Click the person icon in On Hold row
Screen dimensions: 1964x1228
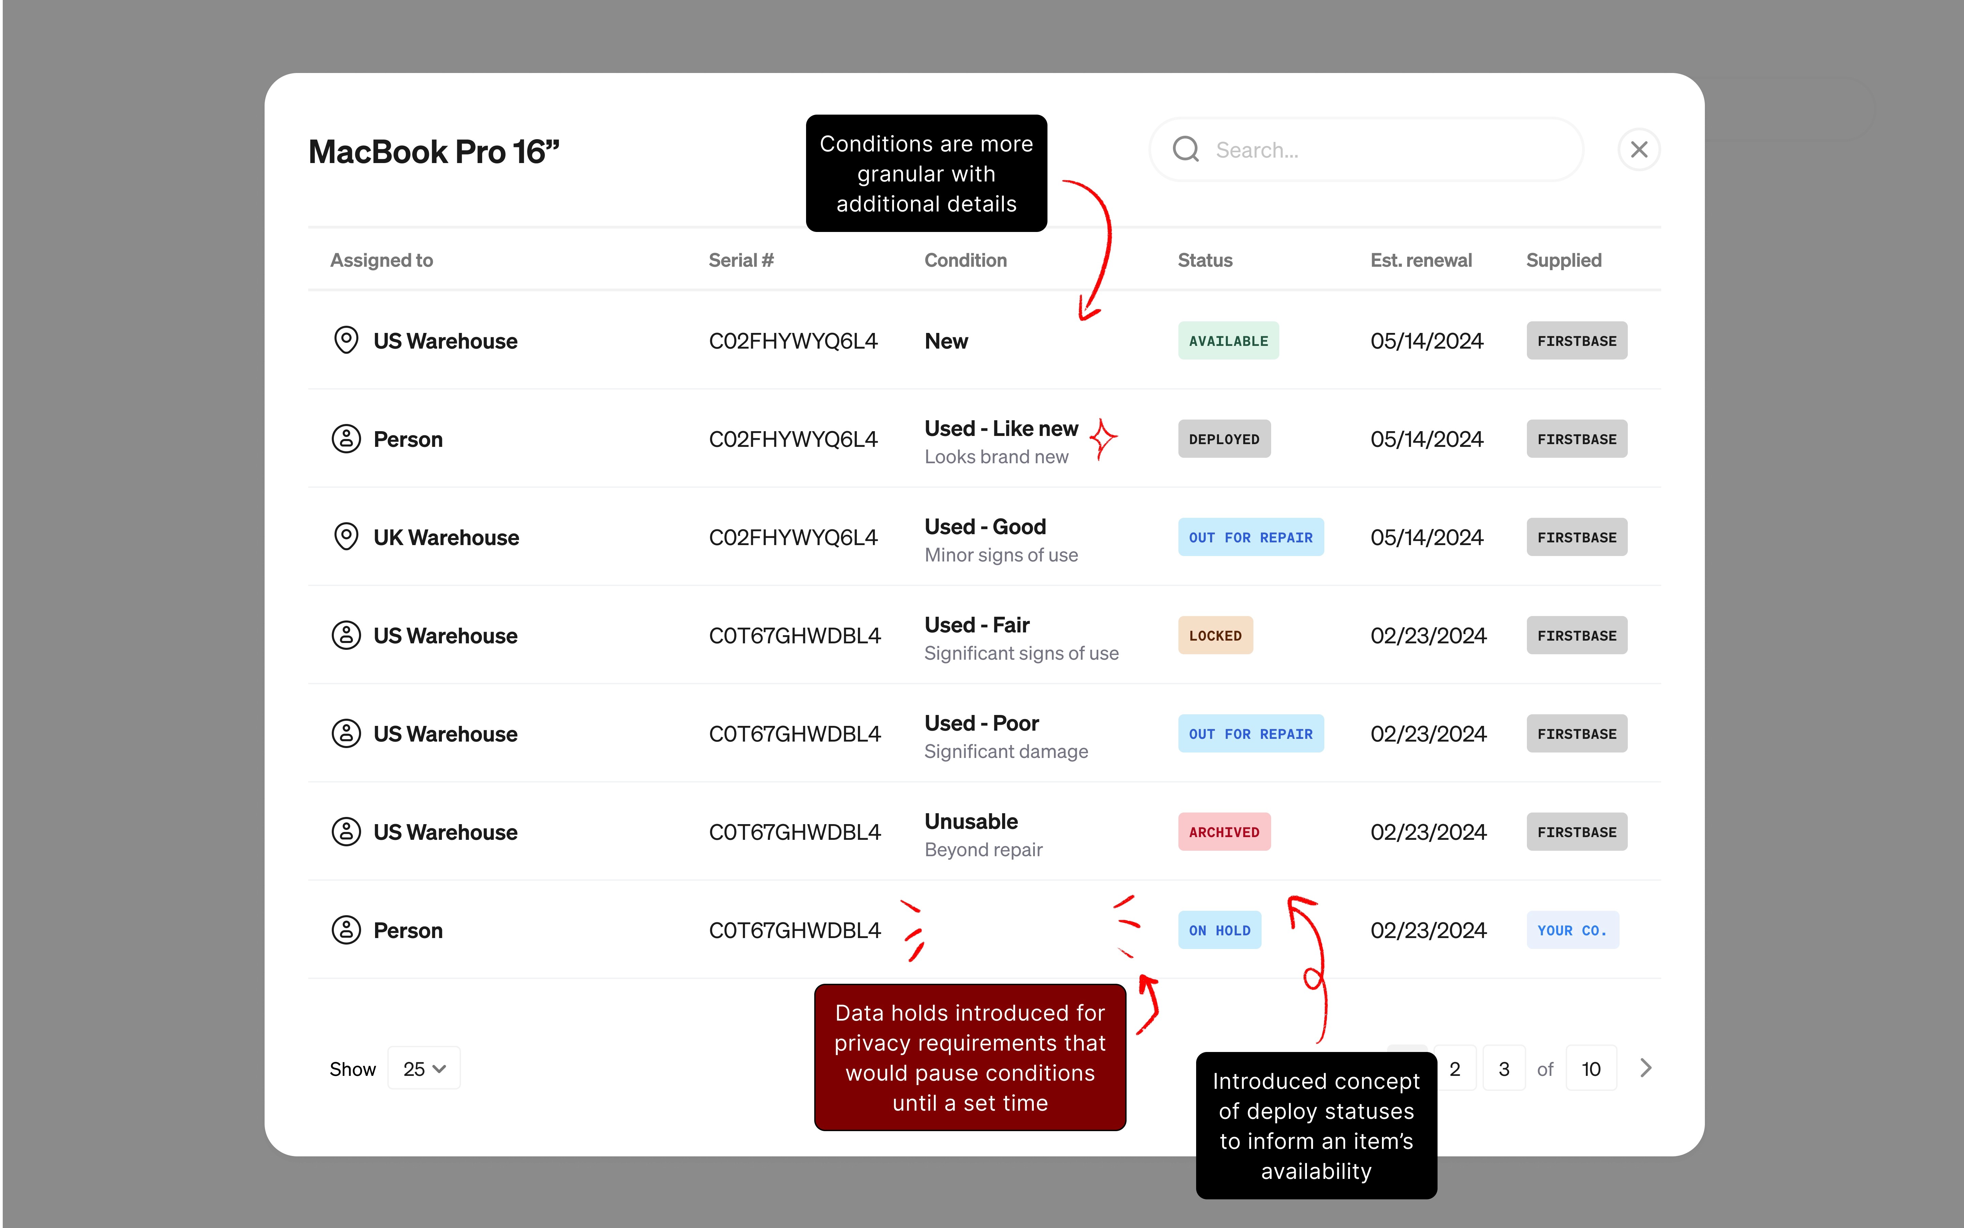346,930
